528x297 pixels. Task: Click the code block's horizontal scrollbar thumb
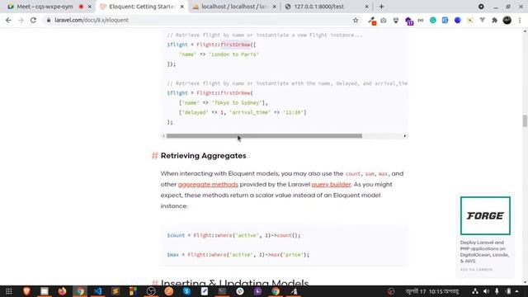click(264, 136)
